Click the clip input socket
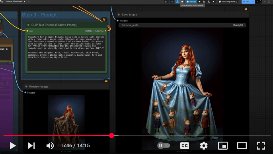This screenshot has width=273, height=154. [x=27, y=31]
